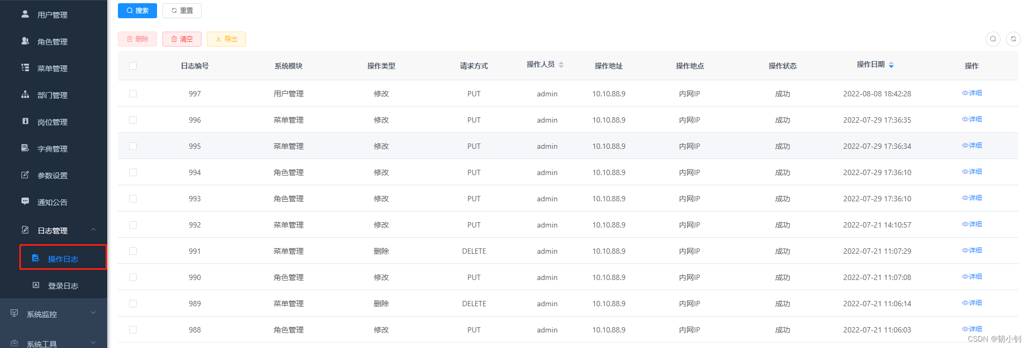Click the round refresh icon
This screenshot has height=348, width=1029.
pos(1013,39)
